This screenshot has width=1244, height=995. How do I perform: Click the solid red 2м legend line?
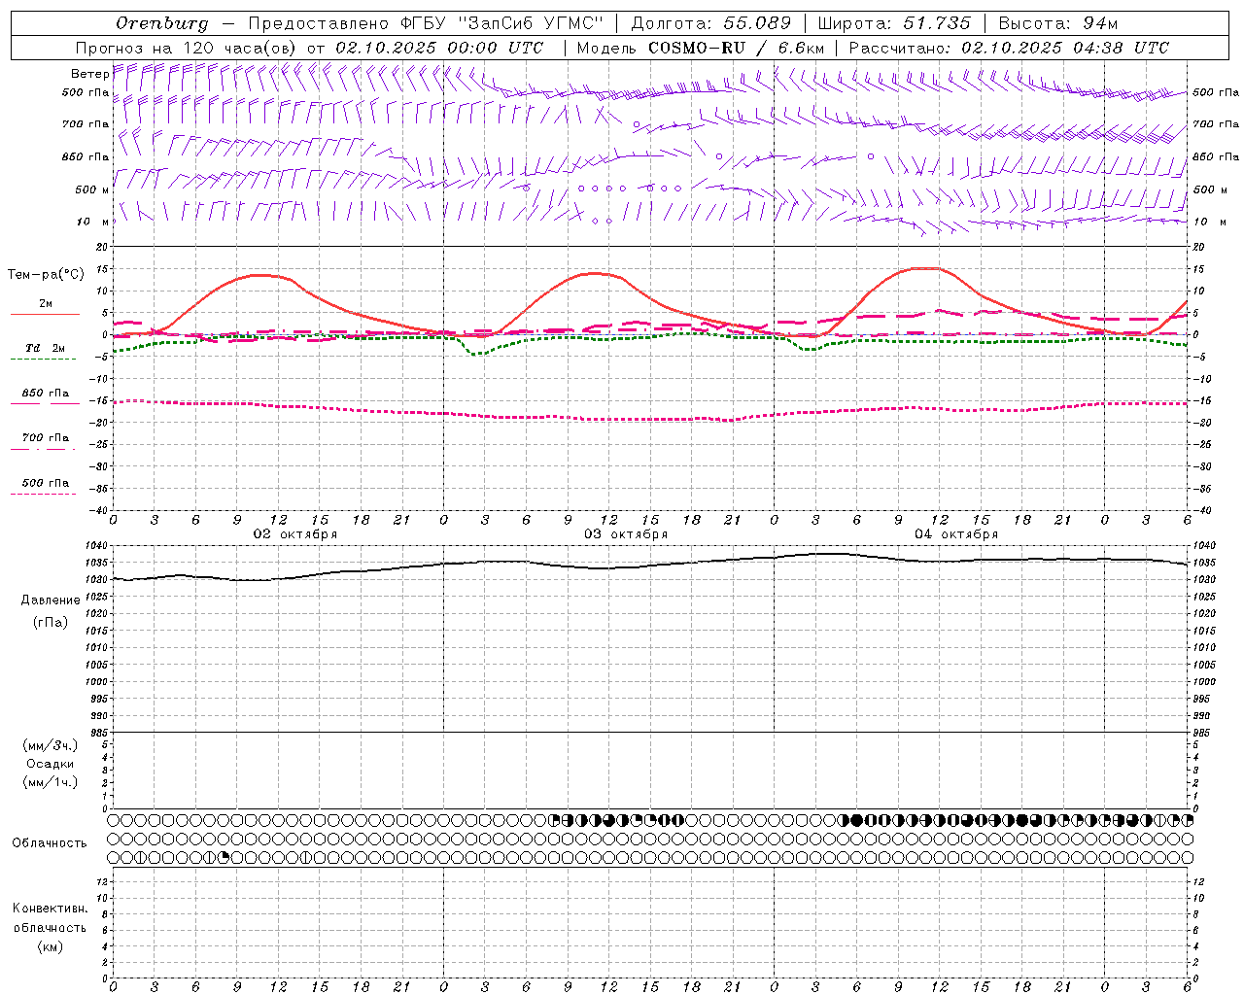pyautogui.click(x=45, y=314)
